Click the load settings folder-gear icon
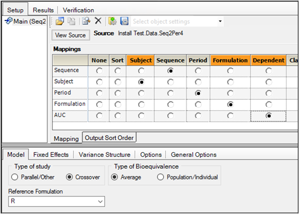The height and width of the screenshot is (214, 299). (x=113, y=21)
